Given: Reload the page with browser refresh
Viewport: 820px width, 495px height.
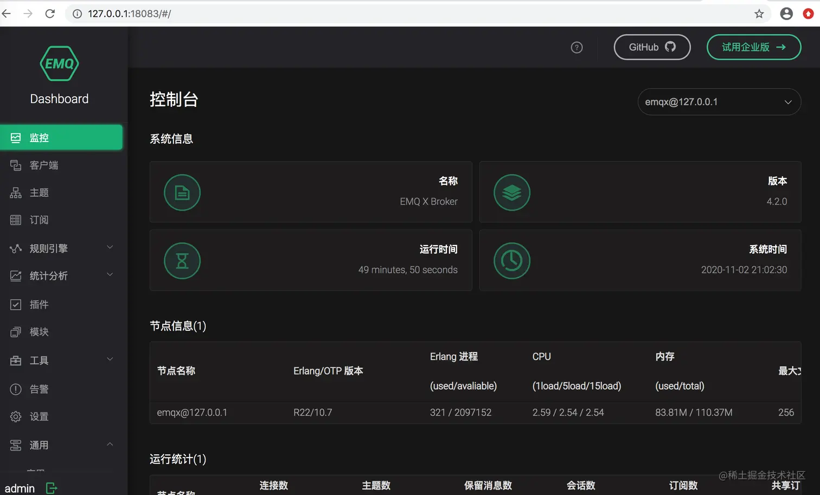Looking at the screenshot, I should 50,14.
